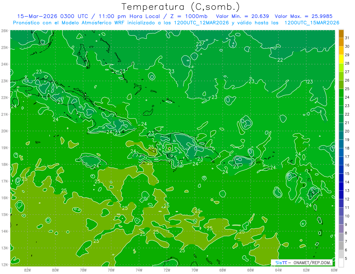Click the white swatch below colorbar label 5

(x=341, y=262)
